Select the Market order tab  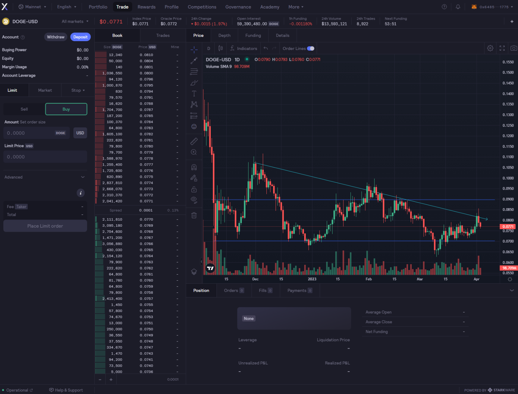click(45, 90)
